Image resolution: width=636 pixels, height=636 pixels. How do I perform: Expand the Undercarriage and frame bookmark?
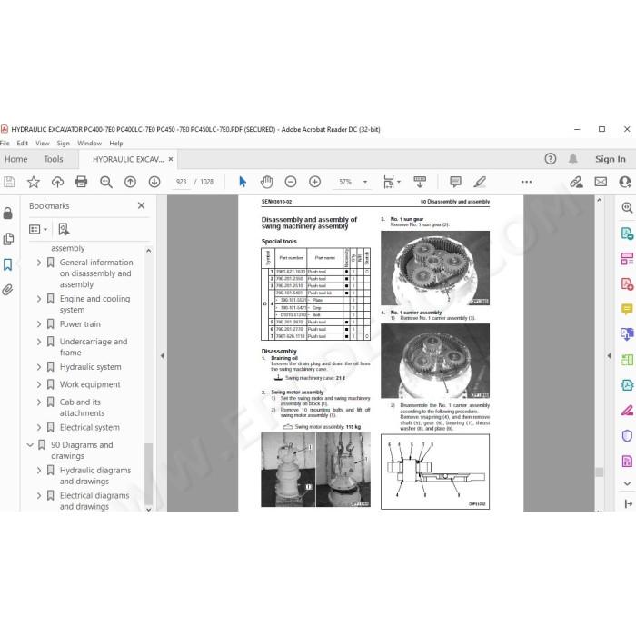[39, 342]
